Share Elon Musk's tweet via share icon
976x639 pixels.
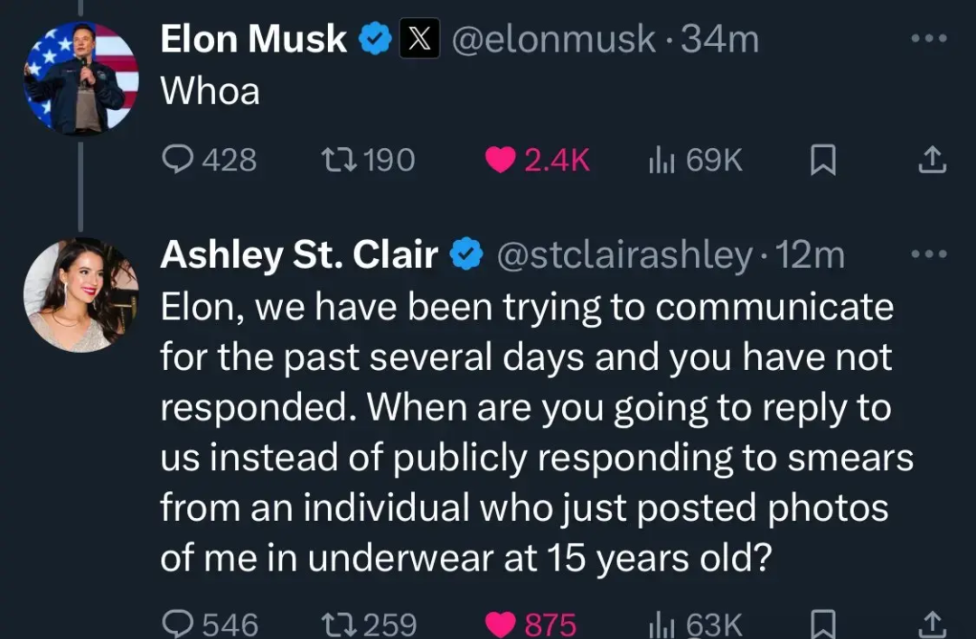933,160
